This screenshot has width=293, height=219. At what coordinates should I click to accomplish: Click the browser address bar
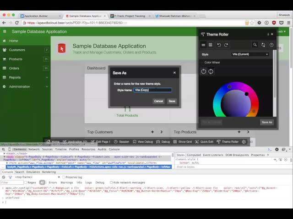pyautogui.click(x=133, y=23)
